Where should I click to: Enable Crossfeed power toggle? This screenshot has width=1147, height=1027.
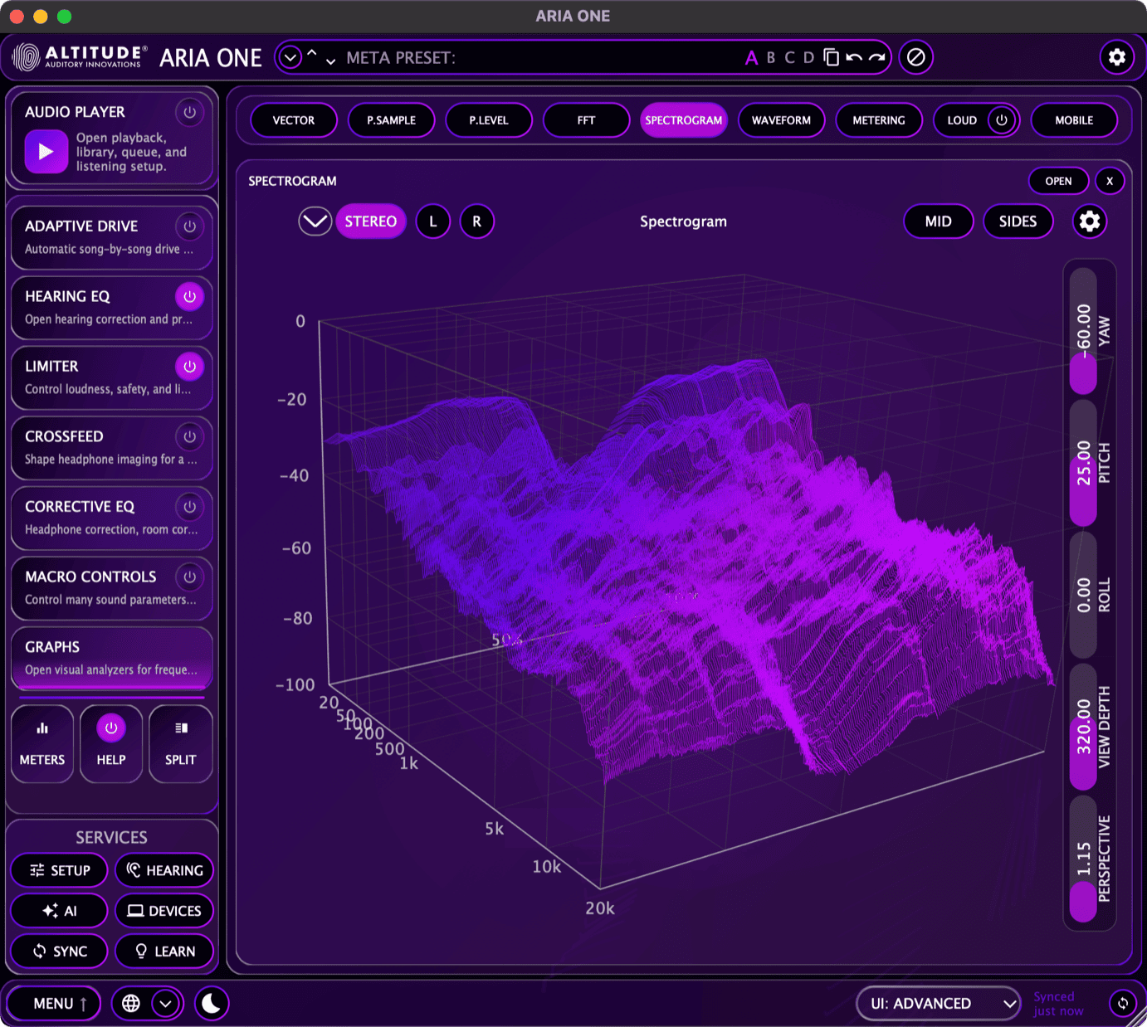tap(189, 436)
